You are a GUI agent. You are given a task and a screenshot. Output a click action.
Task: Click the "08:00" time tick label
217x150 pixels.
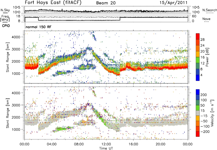[79, 144]
